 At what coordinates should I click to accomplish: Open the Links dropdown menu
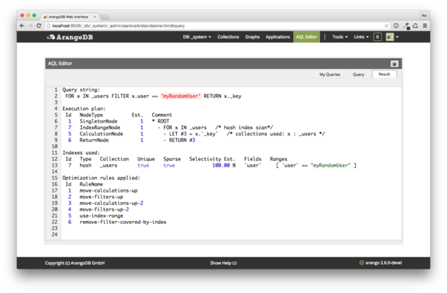point(362,36)
